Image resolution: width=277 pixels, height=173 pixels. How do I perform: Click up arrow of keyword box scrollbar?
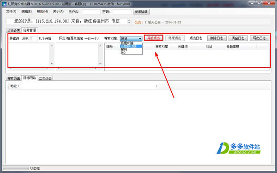[x=52, y=46]
